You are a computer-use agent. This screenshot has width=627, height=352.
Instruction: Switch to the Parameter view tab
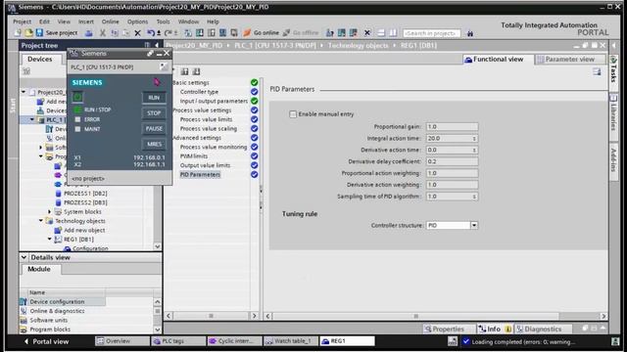[x=569, y=59]
